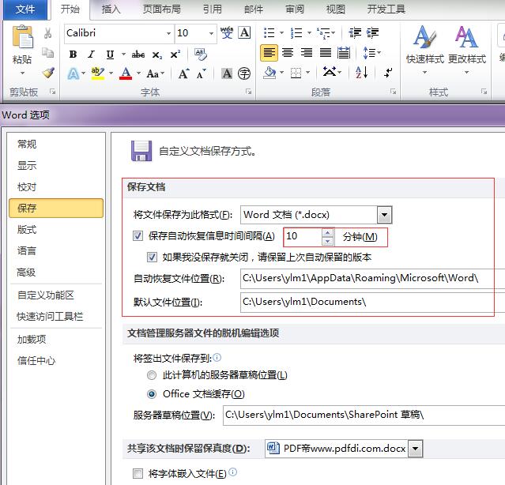Toggle show paragraph marks
505x485 pixels.
click(x=388, y=73)
